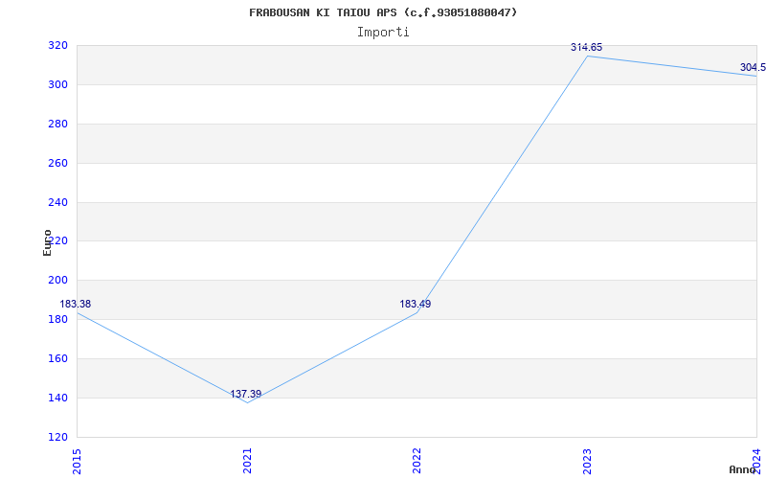Click the 140 y-axis value
Viewport: 766px width, 479px height.
click(57, 398)
